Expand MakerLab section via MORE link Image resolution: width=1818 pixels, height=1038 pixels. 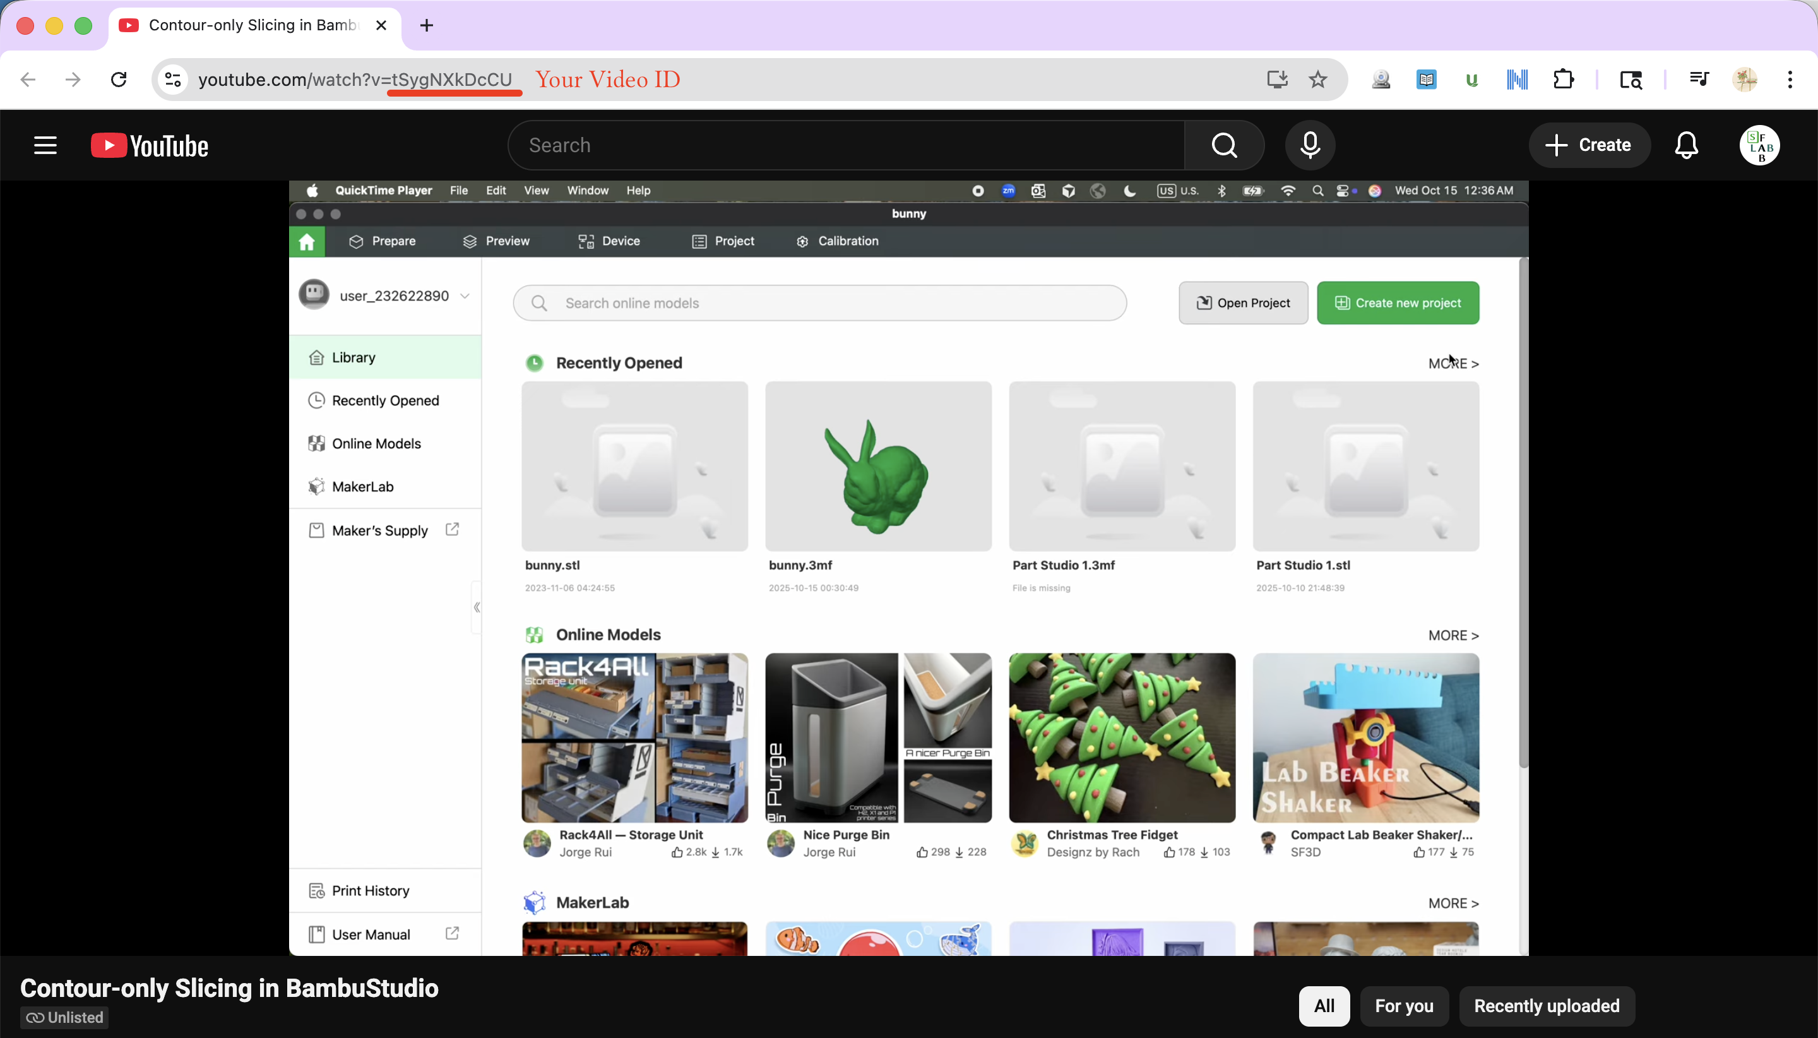click(1453, 904)
